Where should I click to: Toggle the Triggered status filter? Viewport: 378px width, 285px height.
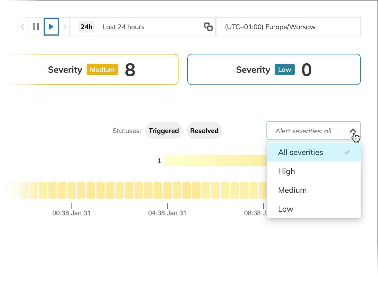tap(164, 131)
